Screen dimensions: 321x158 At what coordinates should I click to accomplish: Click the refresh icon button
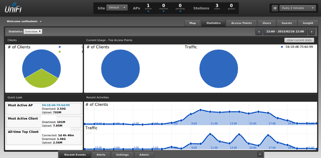pos(275,8)
